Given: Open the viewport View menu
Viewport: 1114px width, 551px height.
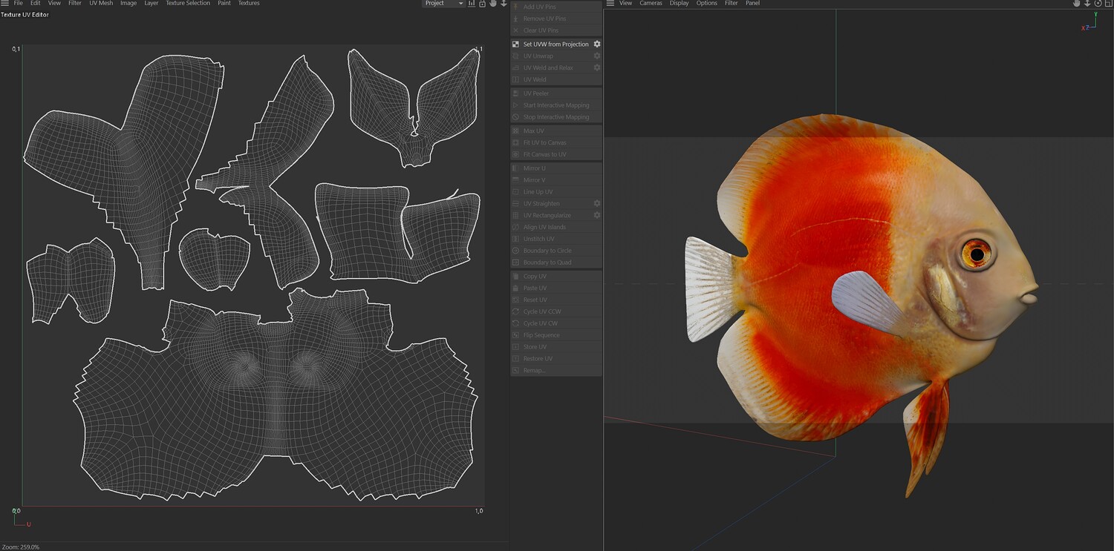Looking at the screenshot, I should [x=626, y=3].
